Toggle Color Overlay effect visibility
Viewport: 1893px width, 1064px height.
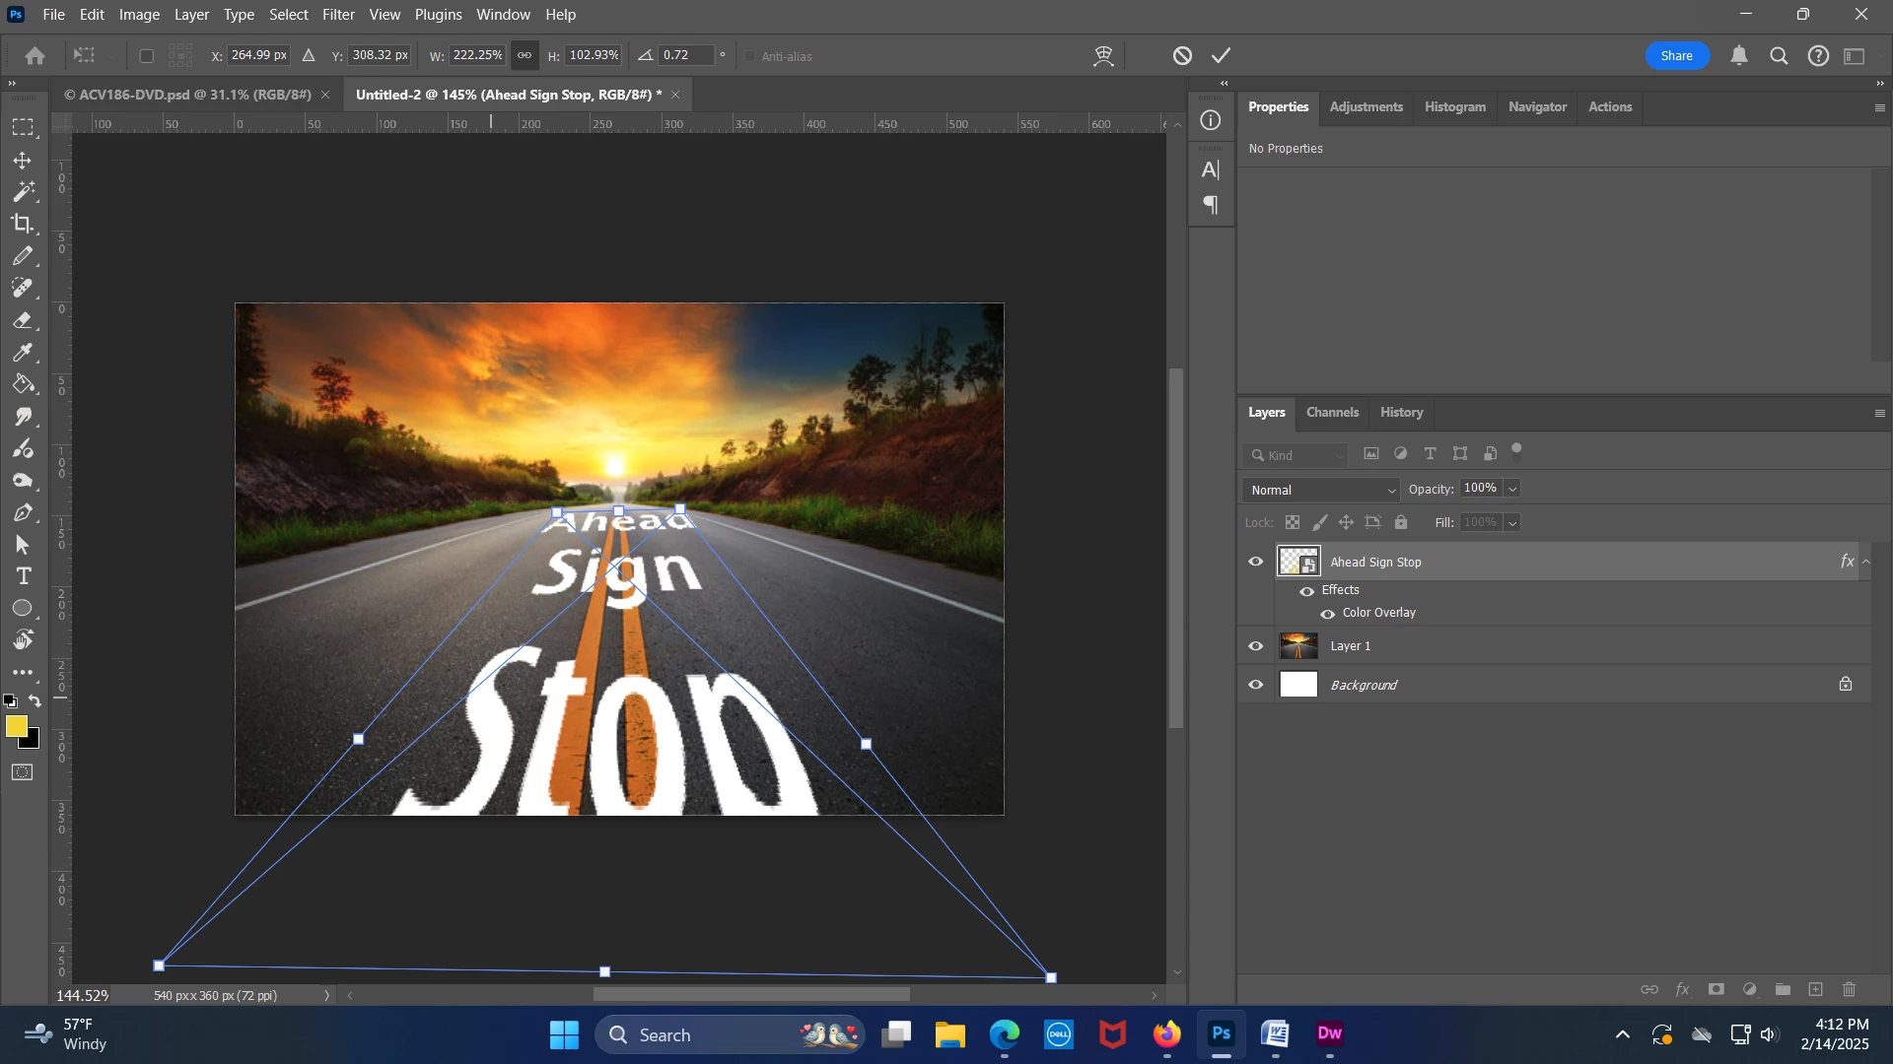pos(1328,614)
